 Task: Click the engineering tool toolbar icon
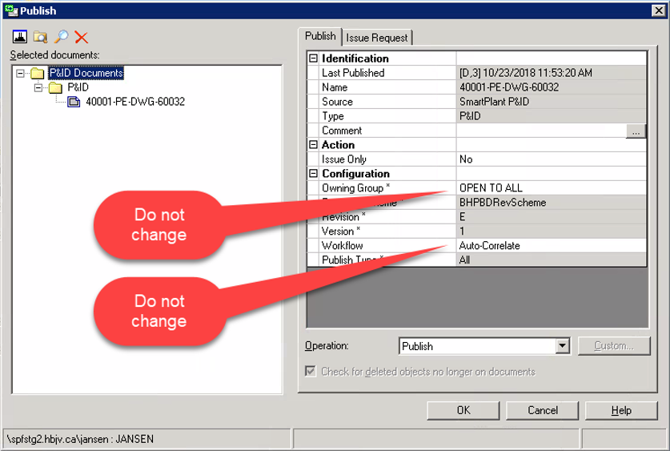point(20,38)
